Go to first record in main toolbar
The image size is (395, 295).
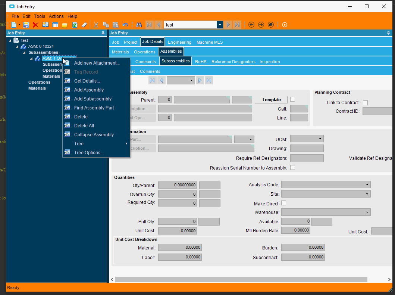149,25
